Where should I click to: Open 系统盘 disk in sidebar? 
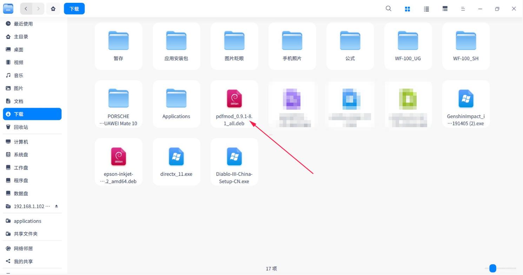(21, 154)
